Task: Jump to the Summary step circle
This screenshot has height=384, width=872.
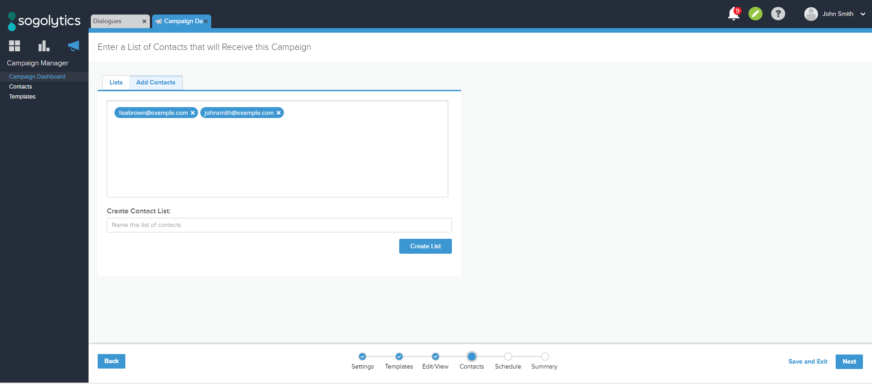Action: click(545, 357)
